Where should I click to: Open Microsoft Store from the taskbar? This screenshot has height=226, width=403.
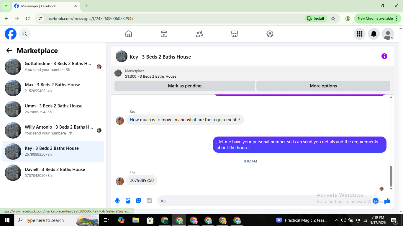point(150,220)
